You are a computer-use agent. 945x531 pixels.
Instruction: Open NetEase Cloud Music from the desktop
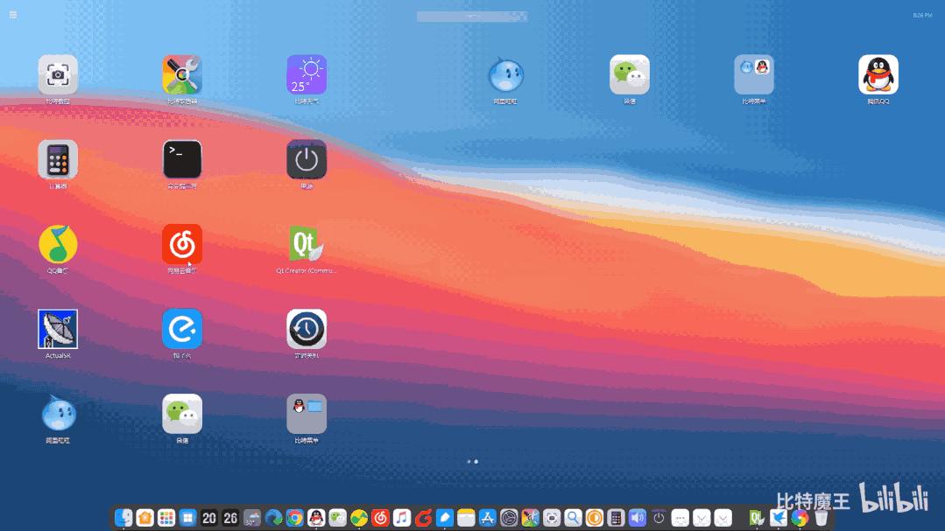pos(181,244)
